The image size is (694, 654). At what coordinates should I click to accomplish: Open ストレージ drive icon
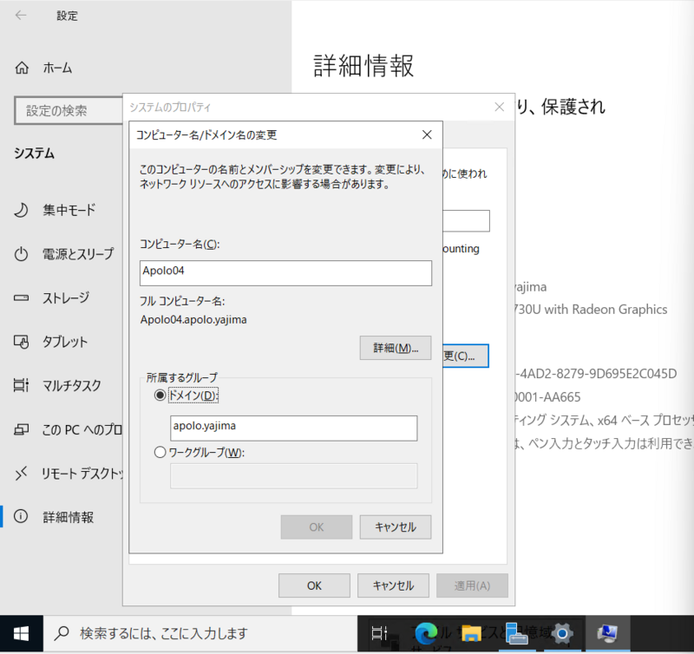pyautogui.click(x=21, y=298)
